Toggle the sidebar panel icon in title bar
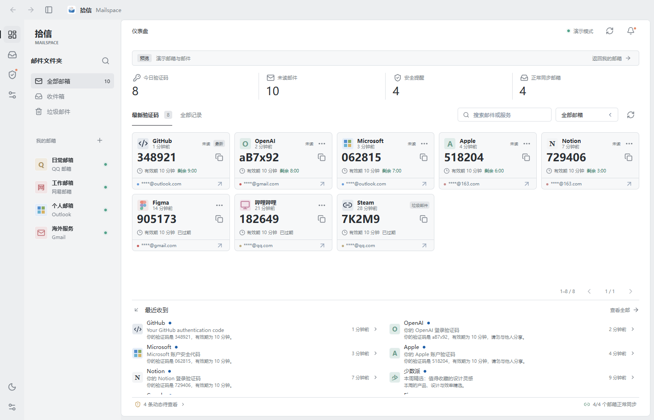The width and height of the screenshot is (654, 420). (x=49, y=10)
